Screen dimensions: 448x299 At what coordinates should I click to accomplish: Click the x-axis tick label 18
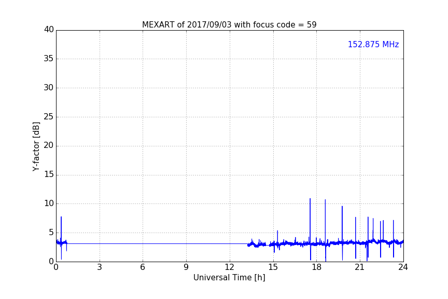pos(317,267)
